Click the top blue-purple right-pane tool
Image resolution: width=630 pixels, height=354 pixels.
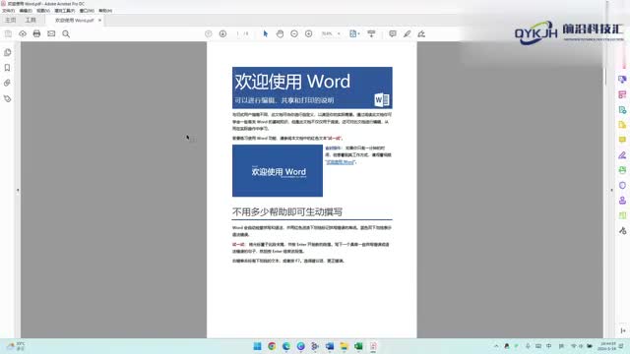coord(622,80)
